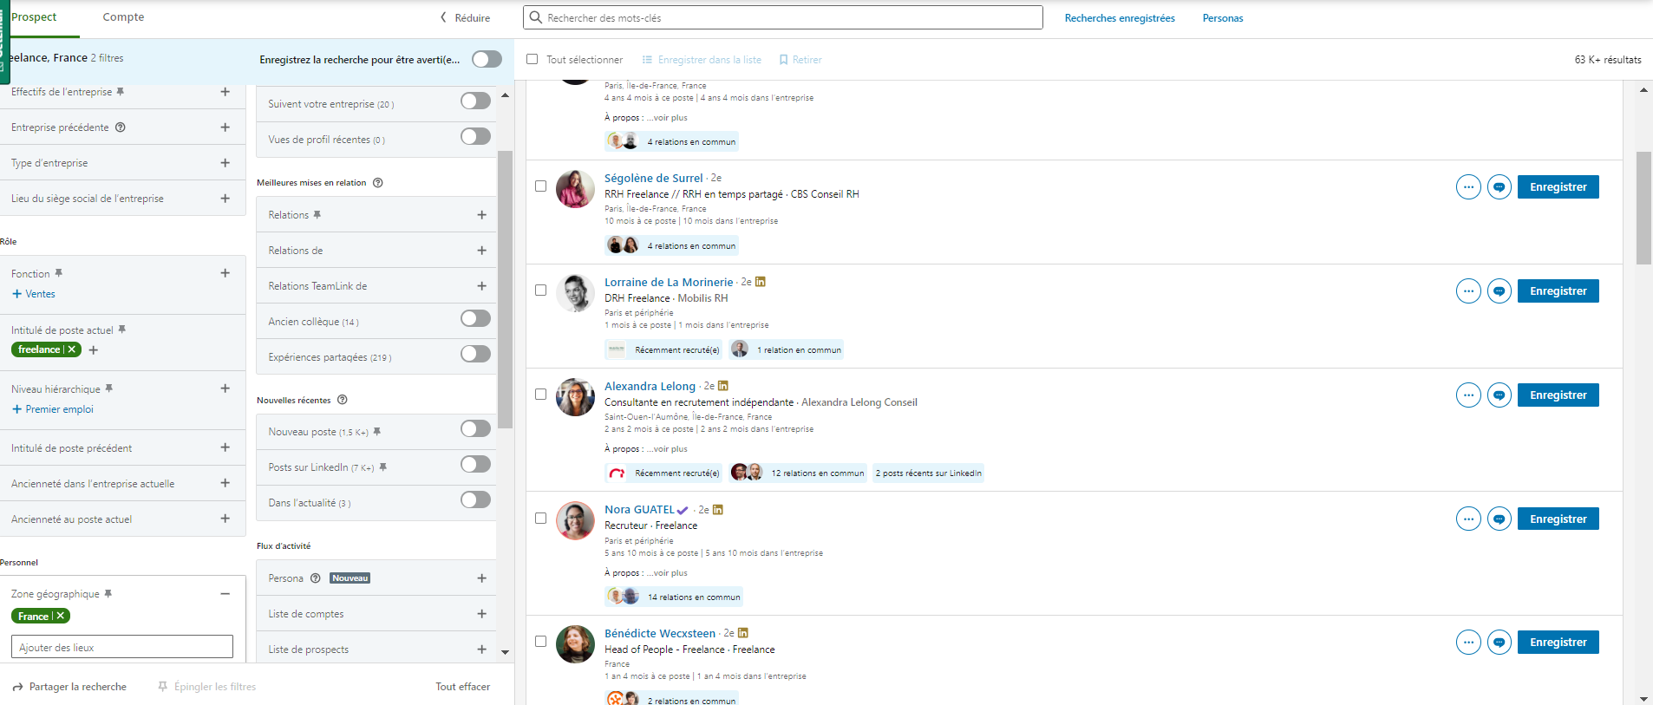Open Ségolène de Surrel profile photo

pyautogui.click(x=575, y=189)
